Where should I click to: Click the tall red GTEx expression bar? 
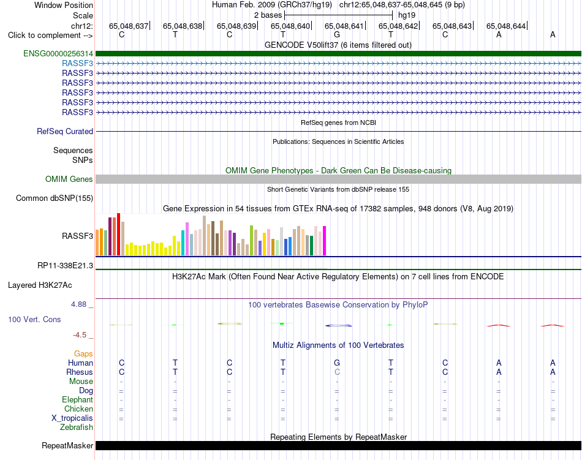click(x=119, y=234)
